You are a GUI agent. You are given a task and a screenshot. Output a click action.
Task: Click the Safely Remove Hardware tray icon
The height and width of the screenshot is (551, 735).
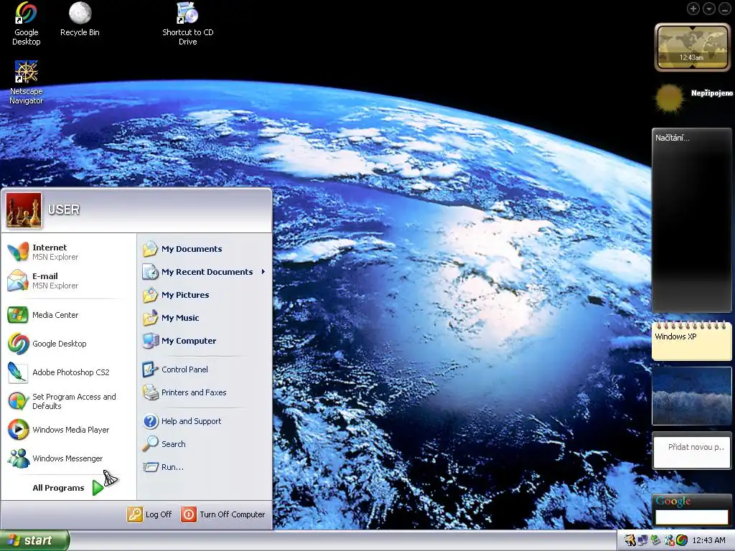click(x=656, y=540)
